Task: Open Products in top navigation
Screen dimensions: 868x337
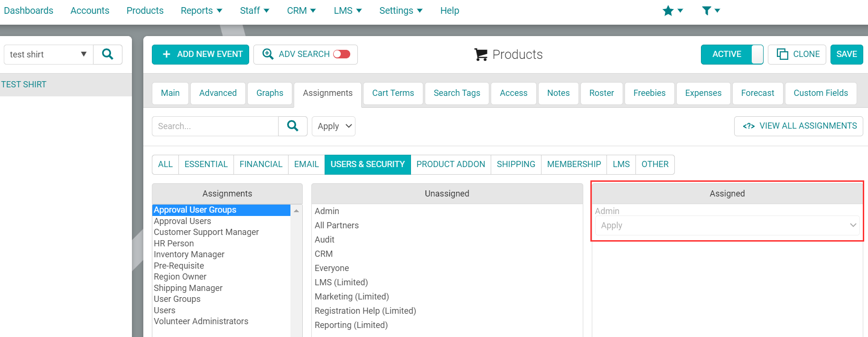Action: coord(145,10)
